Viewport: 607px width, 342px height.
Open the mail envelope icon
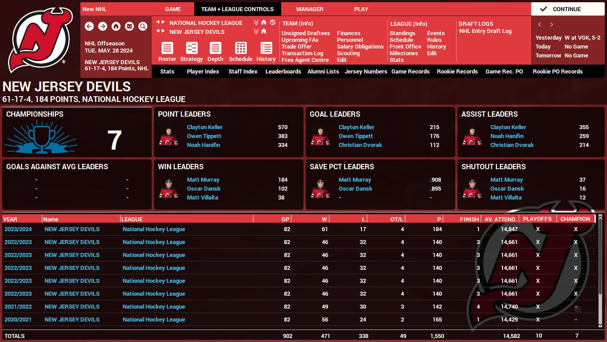pos(129,27)
